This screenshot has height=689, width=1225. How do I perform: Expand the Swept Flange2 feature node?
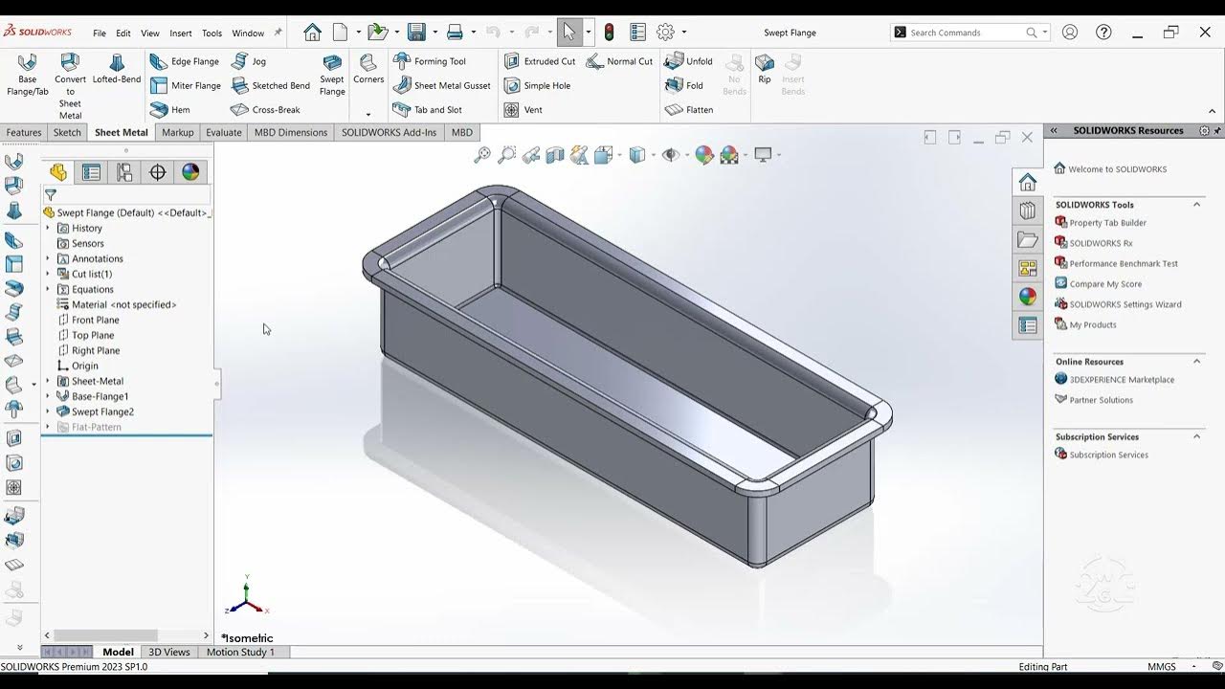[x=48, y=412]
